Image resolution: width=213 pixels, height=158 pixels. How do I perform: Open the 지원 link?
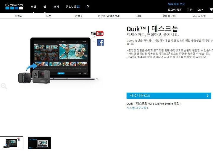[x=190, y=9]
